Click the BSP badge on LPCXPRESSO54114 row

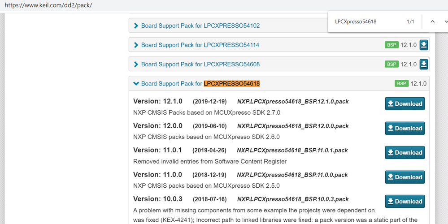(391, 45)
